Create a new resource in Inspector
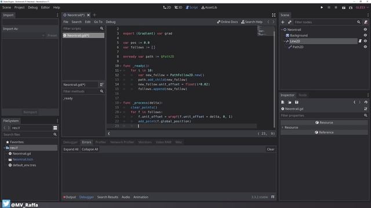This screenshot has height=208, width=371. coord(283,102)
